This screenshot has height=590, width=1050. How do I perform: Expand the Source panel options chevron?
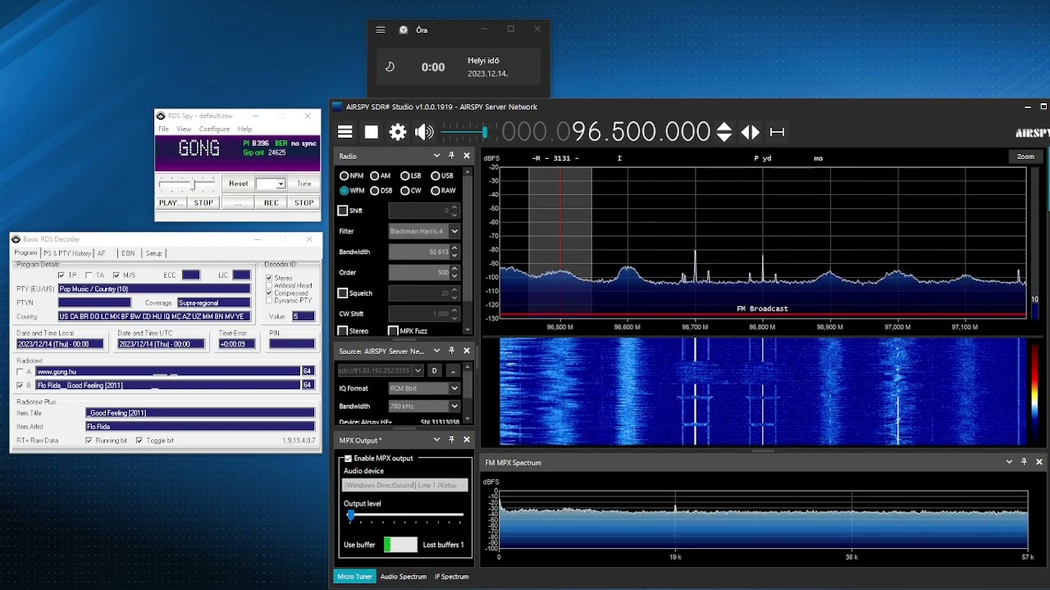point(436,351)
